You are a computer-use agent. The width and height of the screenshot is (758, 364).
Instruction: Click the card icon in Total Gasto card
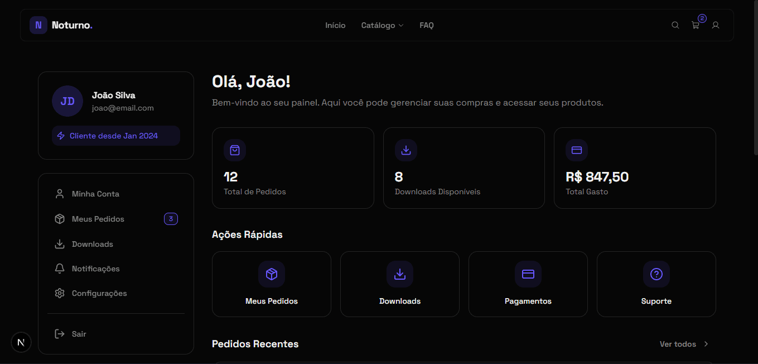577,150
